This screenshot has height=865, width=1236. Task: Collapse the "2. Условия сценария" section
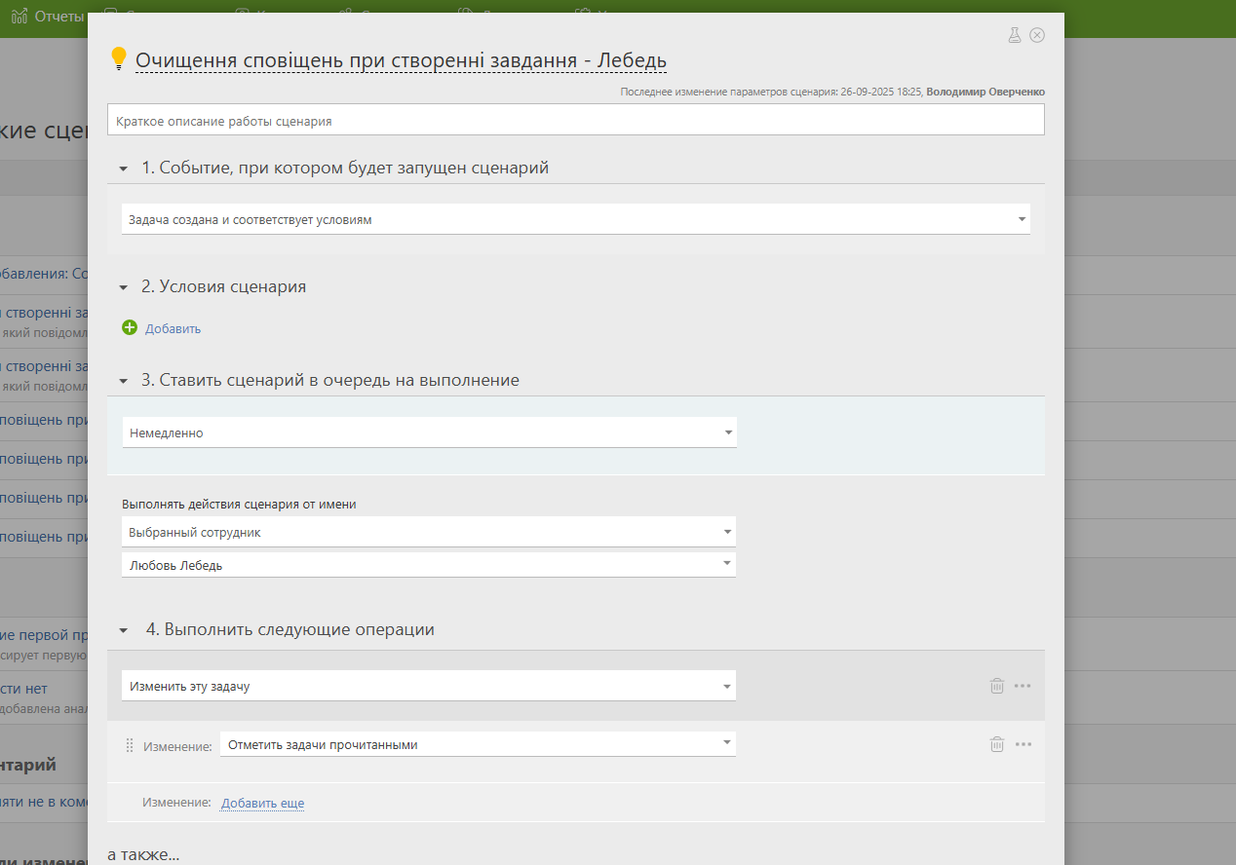[x=124, y=287]
